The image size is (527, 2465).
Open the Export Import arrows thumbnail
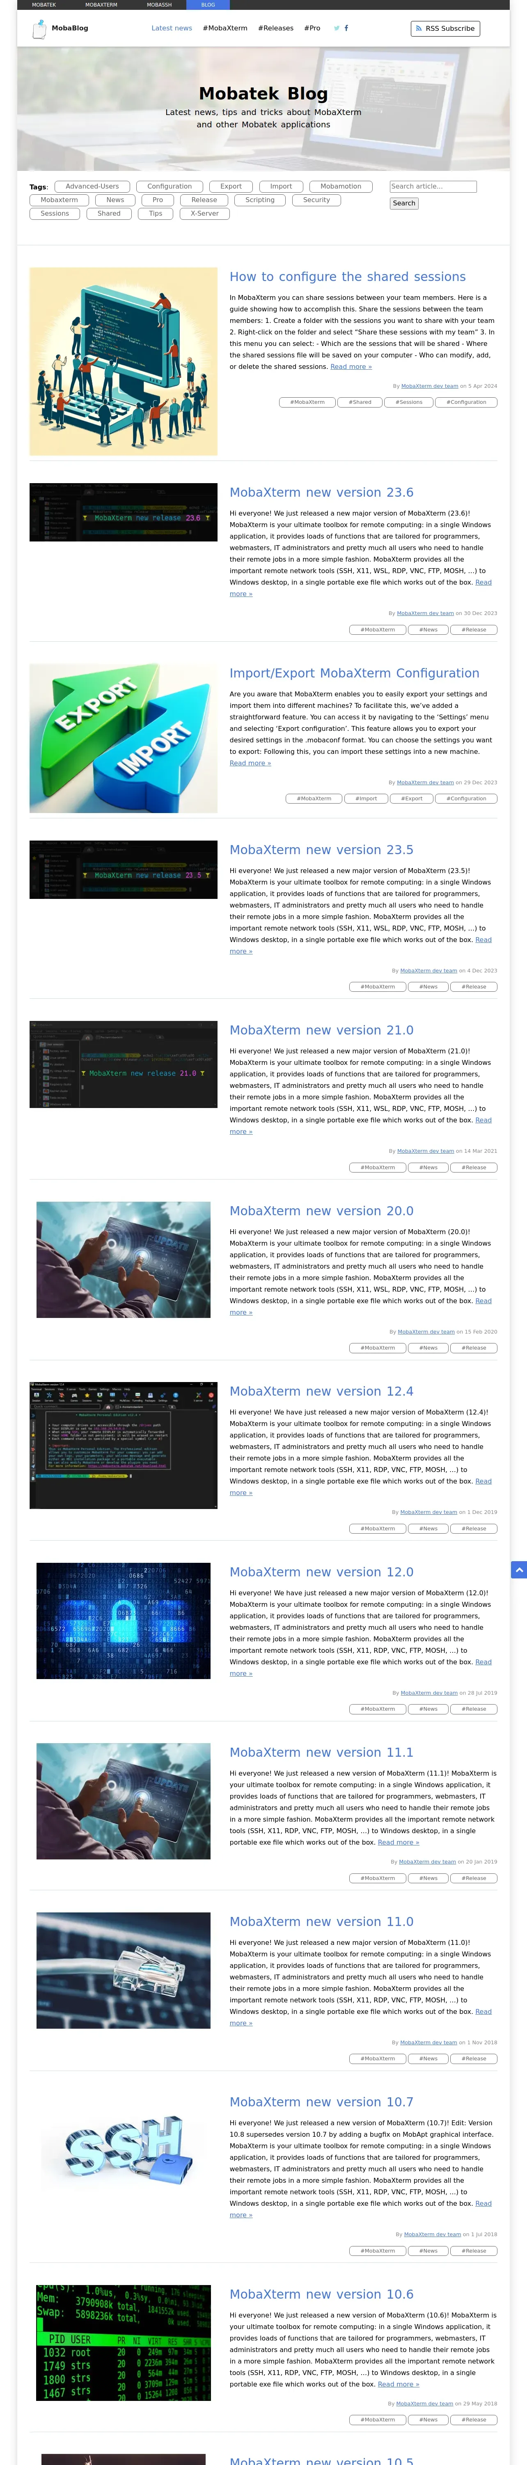point(124,739)
